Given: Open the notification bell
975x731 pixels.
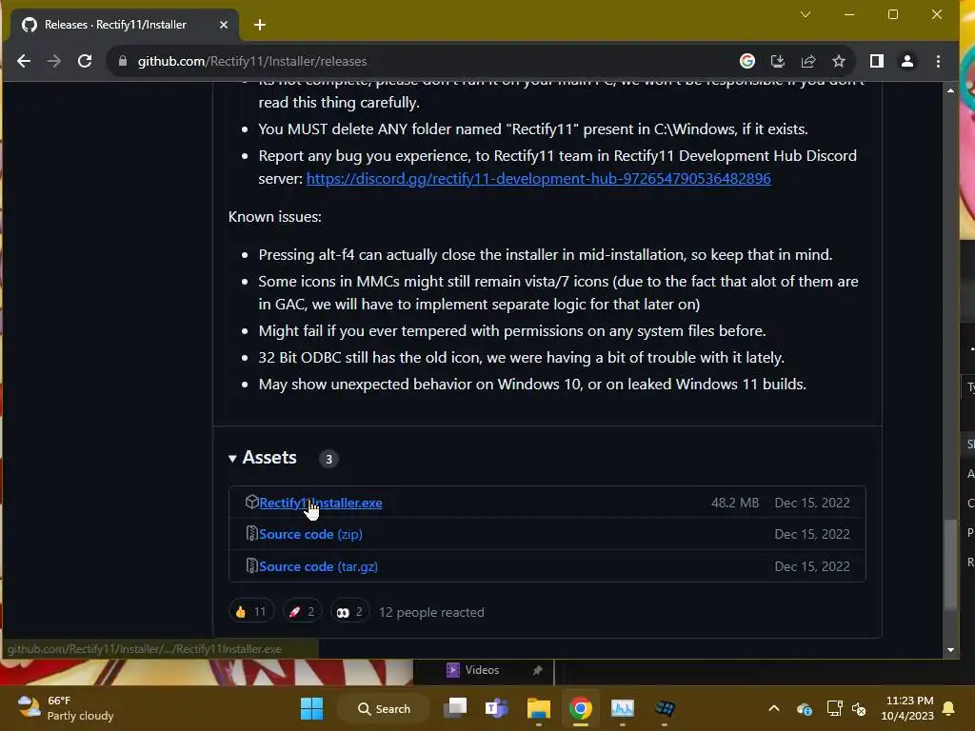Looking at the screenshot, I should click(948, 708).
